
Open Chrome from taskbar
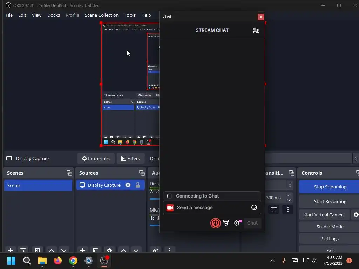[73, 261]
